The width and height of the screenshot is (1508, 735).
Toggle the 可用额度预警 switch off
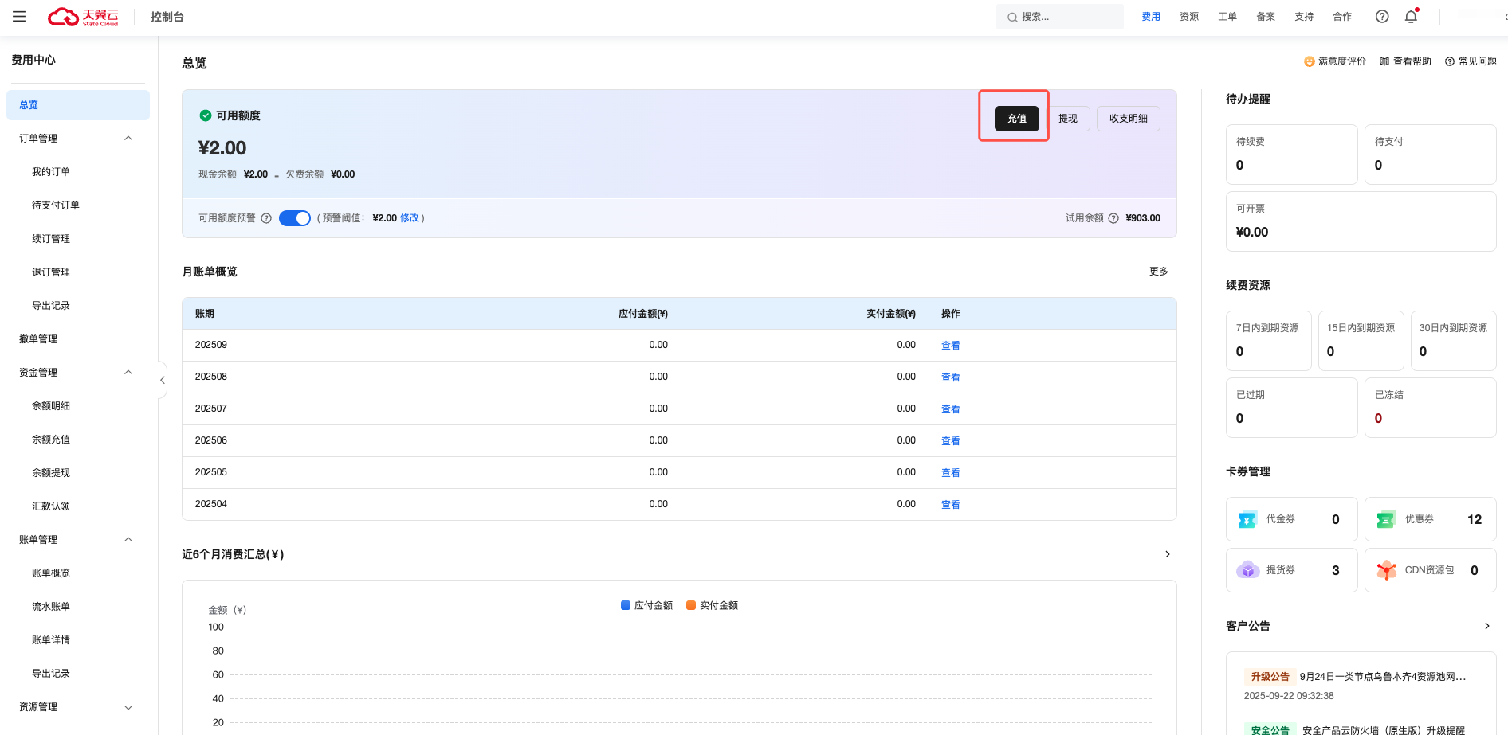[294, 218]
